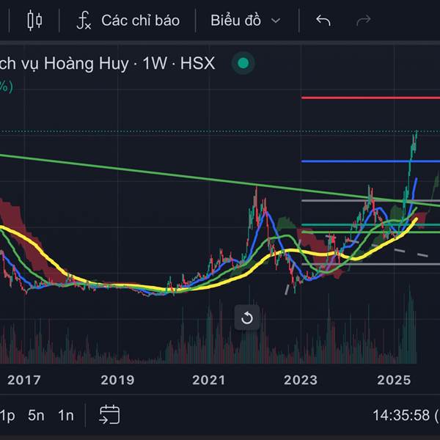The width and height of the screenshot is (440, 440).
Task: Click the 14:35:58 clock time
Action: (x=401, y=415)
